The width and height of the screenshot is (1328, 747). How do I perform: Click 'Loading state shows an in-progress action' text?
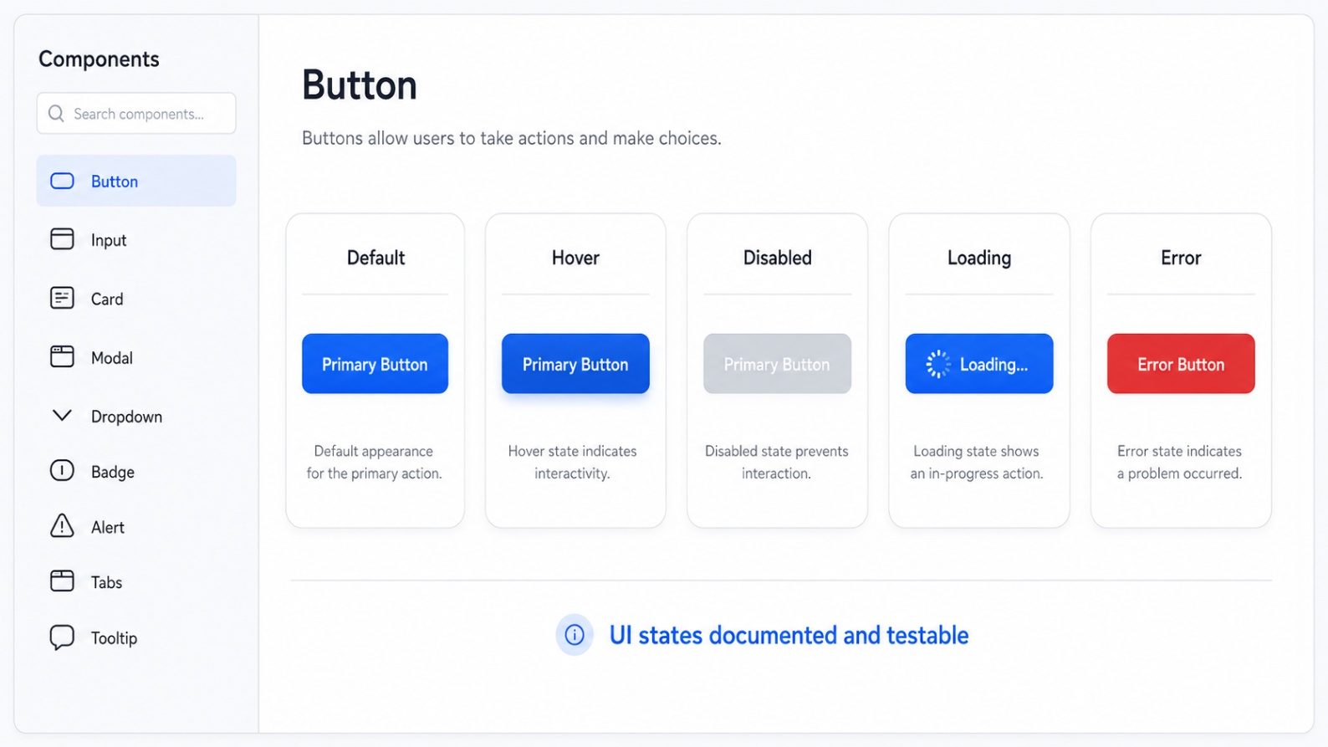point(977,462)
